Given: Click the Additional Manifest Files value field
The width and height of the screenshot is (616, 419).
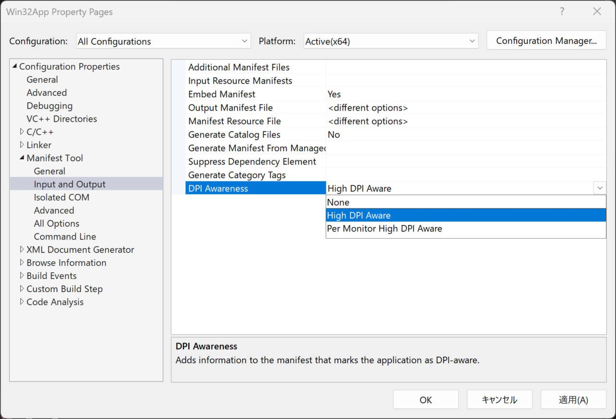Looking at the screenshot, I should point(465,67).
